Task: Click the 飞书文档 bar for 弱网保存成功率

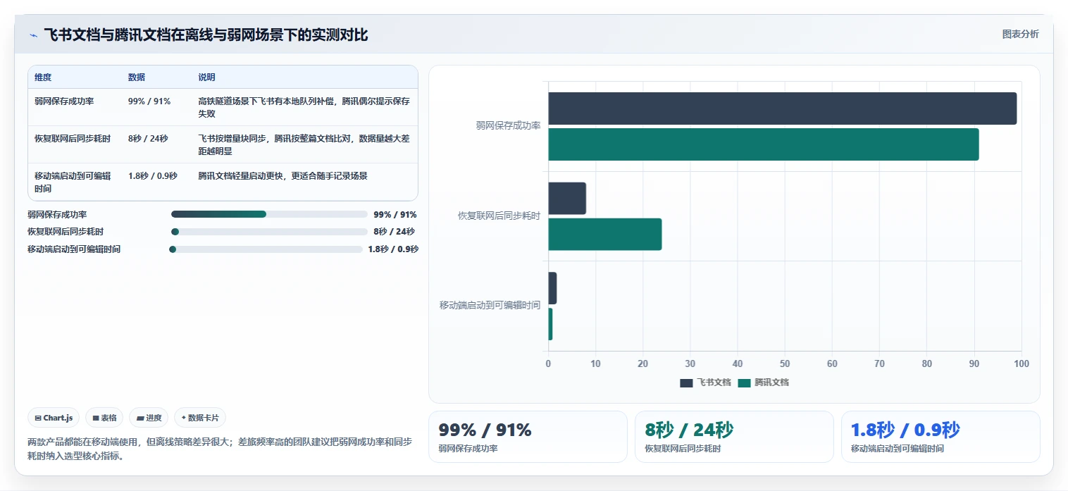Action: tap(783, 108)
